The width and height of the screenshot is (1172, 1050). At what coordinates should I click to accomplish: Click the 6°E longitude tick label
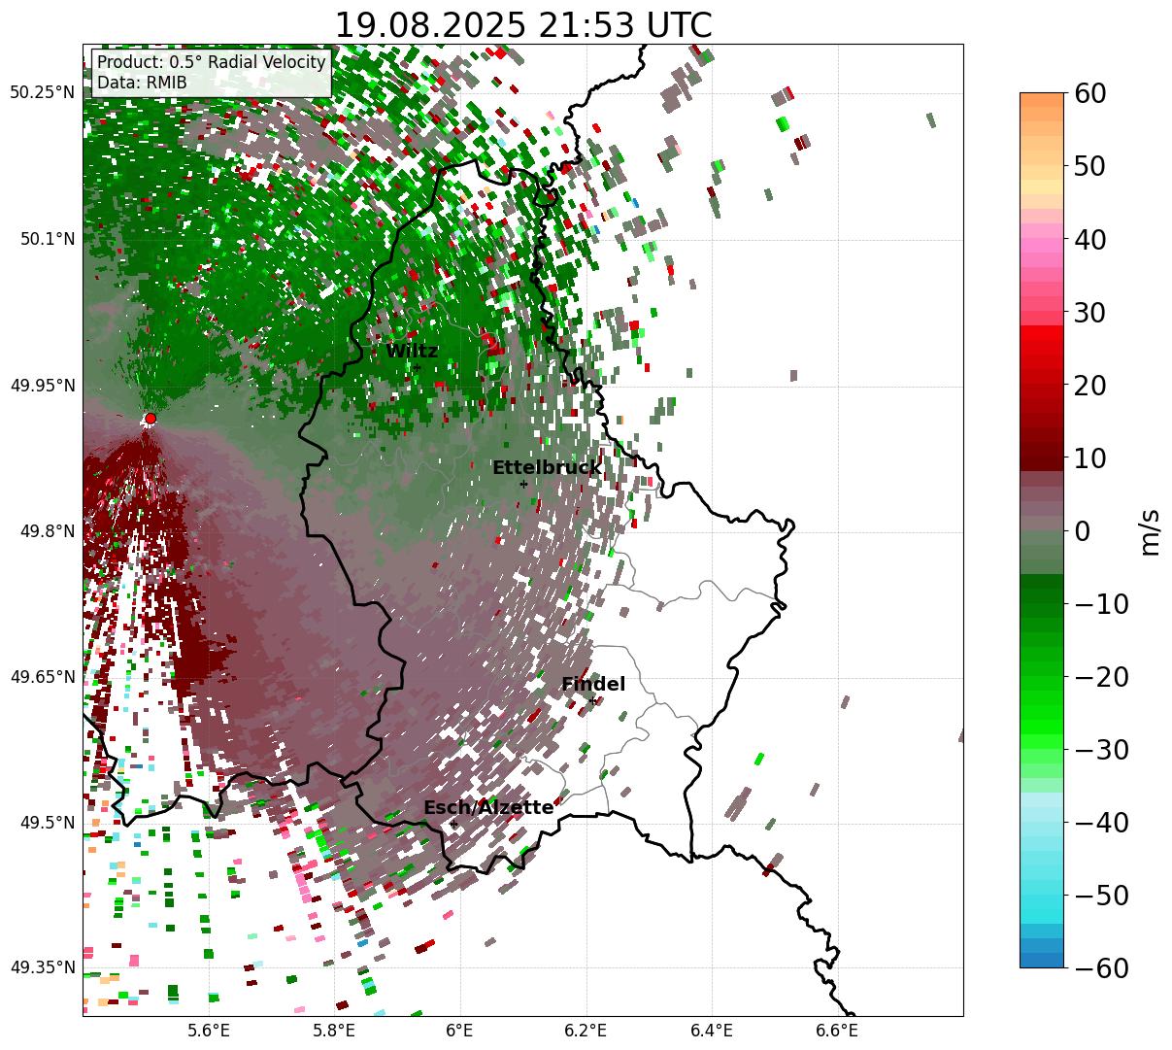[460, 1031]
